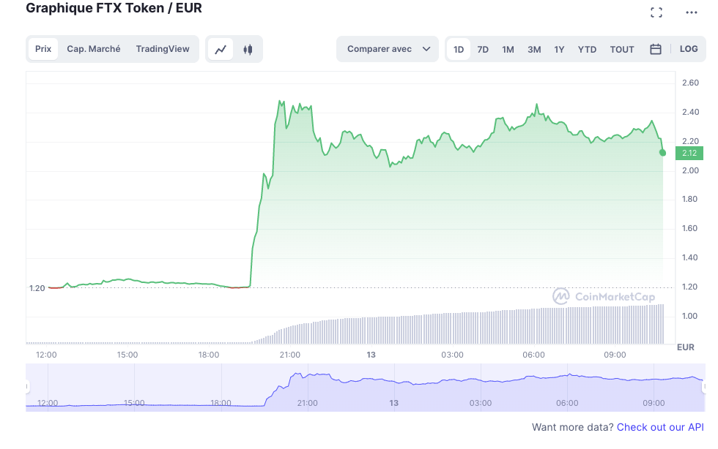Click the 1.20 opening price label
This screenshot has height=449, width=718.
click(x=37, y=288)
